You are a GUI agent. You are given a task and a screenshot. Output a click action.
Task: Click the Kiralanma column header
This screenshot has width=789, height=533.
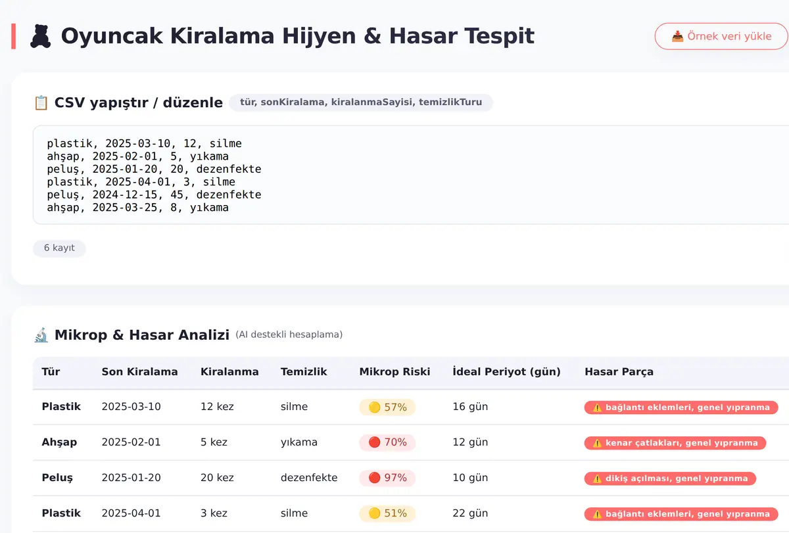click(x=229, y=372)
